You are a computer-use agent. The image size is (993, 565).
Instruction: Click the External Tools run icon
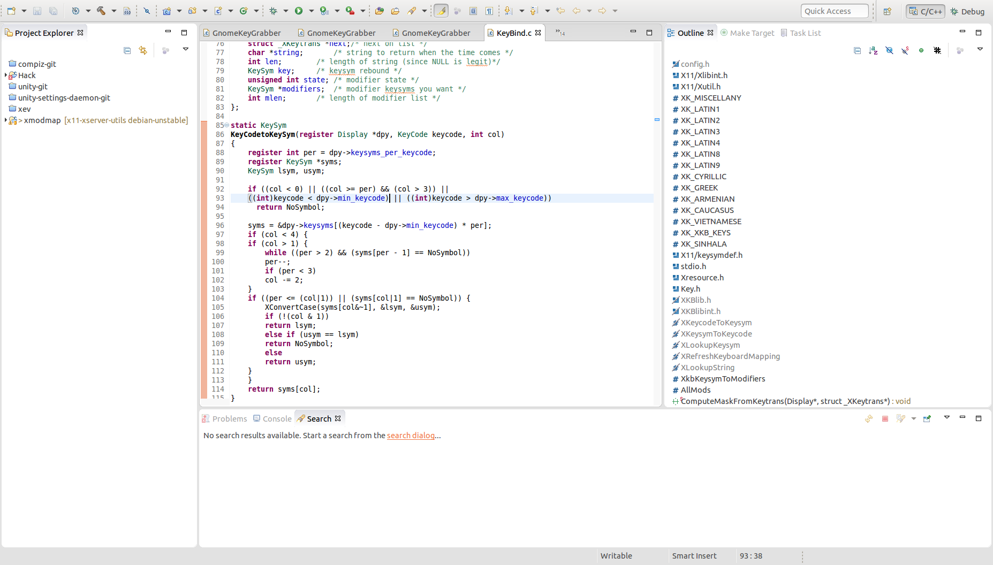pyautogui.click(x=350, y=11)
